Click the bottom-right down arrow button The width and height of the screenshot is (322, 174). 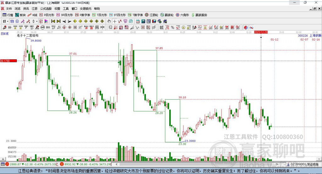point(319,159)
